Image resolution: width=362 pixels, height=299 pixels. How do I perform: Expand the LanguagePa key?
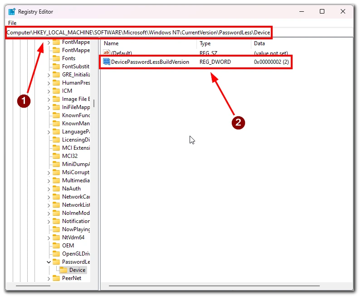point(49,132)
